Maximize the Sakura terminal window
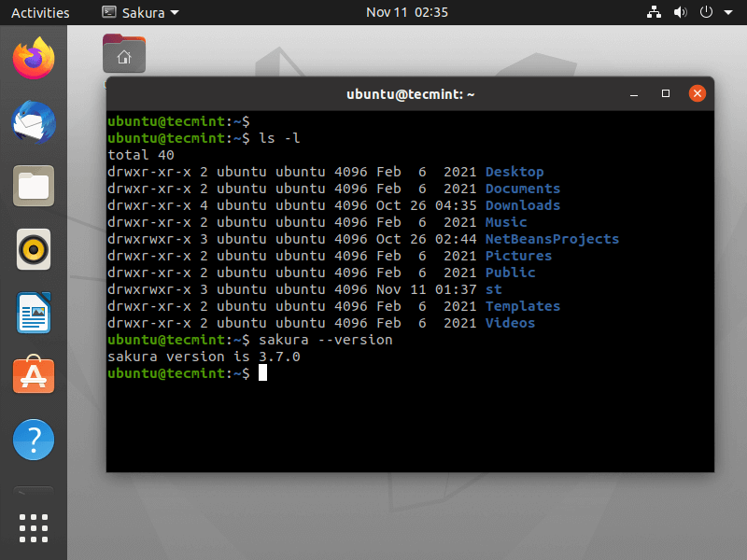Viewport: 747px width, 560px height. pyautogui.click(x=666, y=94)
